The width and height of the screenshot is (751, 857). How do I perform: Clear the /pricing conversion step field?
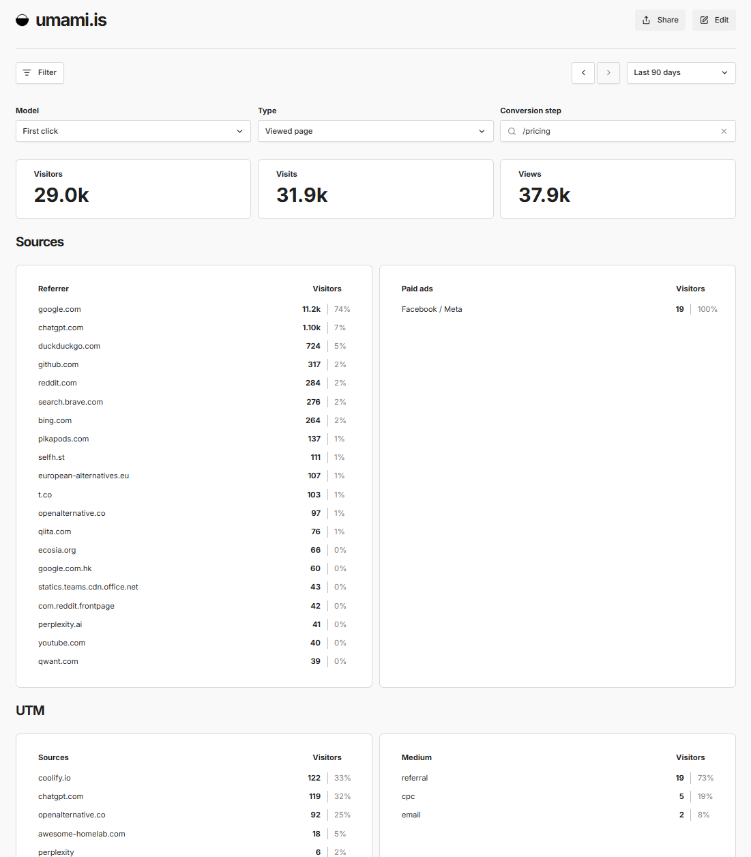(x=724, y=132)
